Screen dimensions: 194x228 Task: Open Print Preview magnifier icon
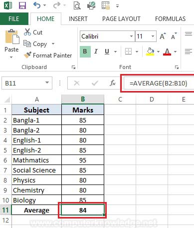(x=77, y=5)
